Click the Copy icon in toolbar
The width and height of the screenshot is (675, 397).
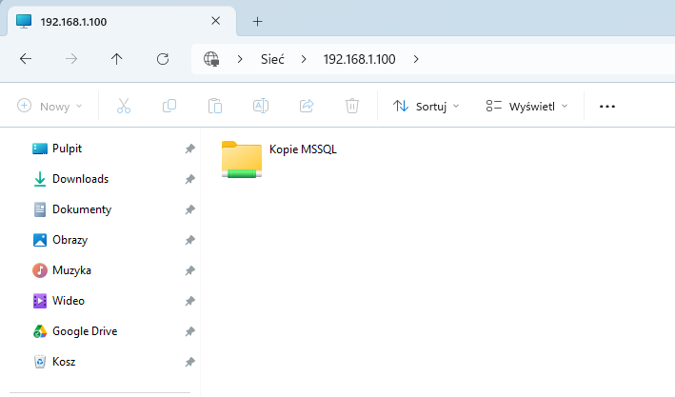tap(169, 107)
